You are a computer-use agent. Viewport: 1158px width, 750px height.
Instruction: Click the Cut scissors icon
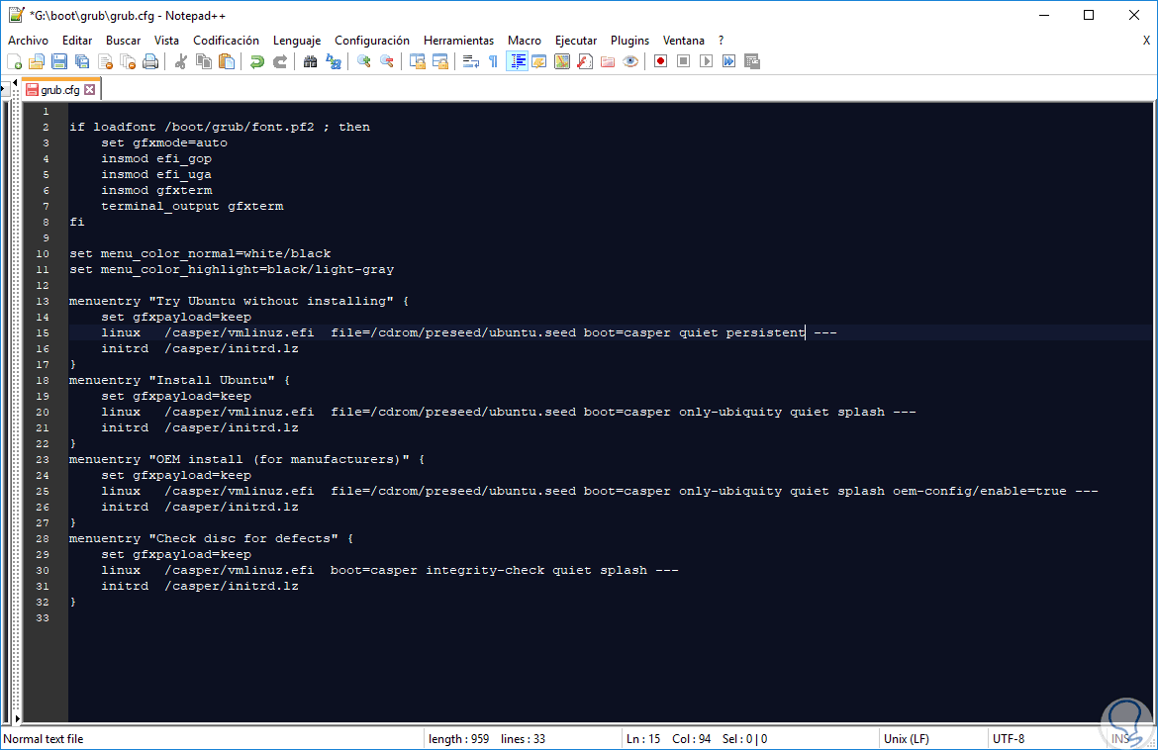coord(181,62)
